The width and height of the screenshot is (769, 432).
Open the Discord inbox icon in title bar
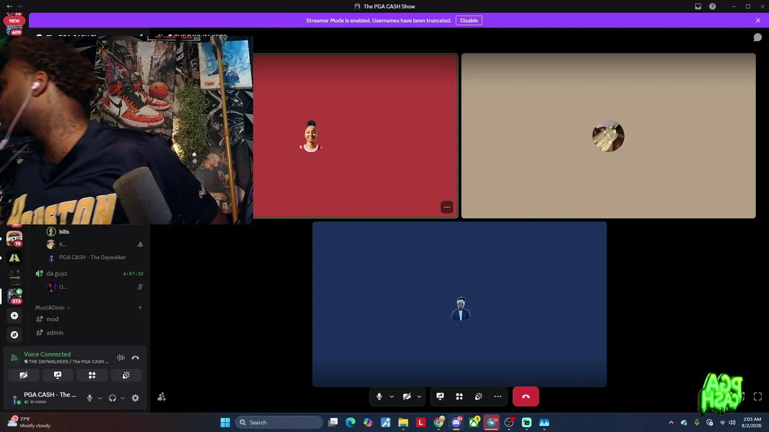pyautogui.click(x=698, y=7)
